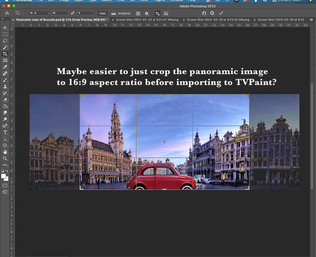This screenshot has width=316, height=257.
Task: Show more document tabs overflow arrows
Action: tap(311, 20)
